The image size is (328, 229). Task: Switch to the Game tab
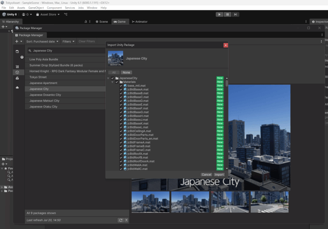click(x=120, y=21)
